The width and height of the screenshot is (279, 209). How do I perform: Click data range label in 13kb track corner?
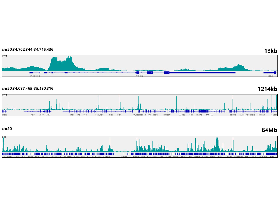(5, 56)
